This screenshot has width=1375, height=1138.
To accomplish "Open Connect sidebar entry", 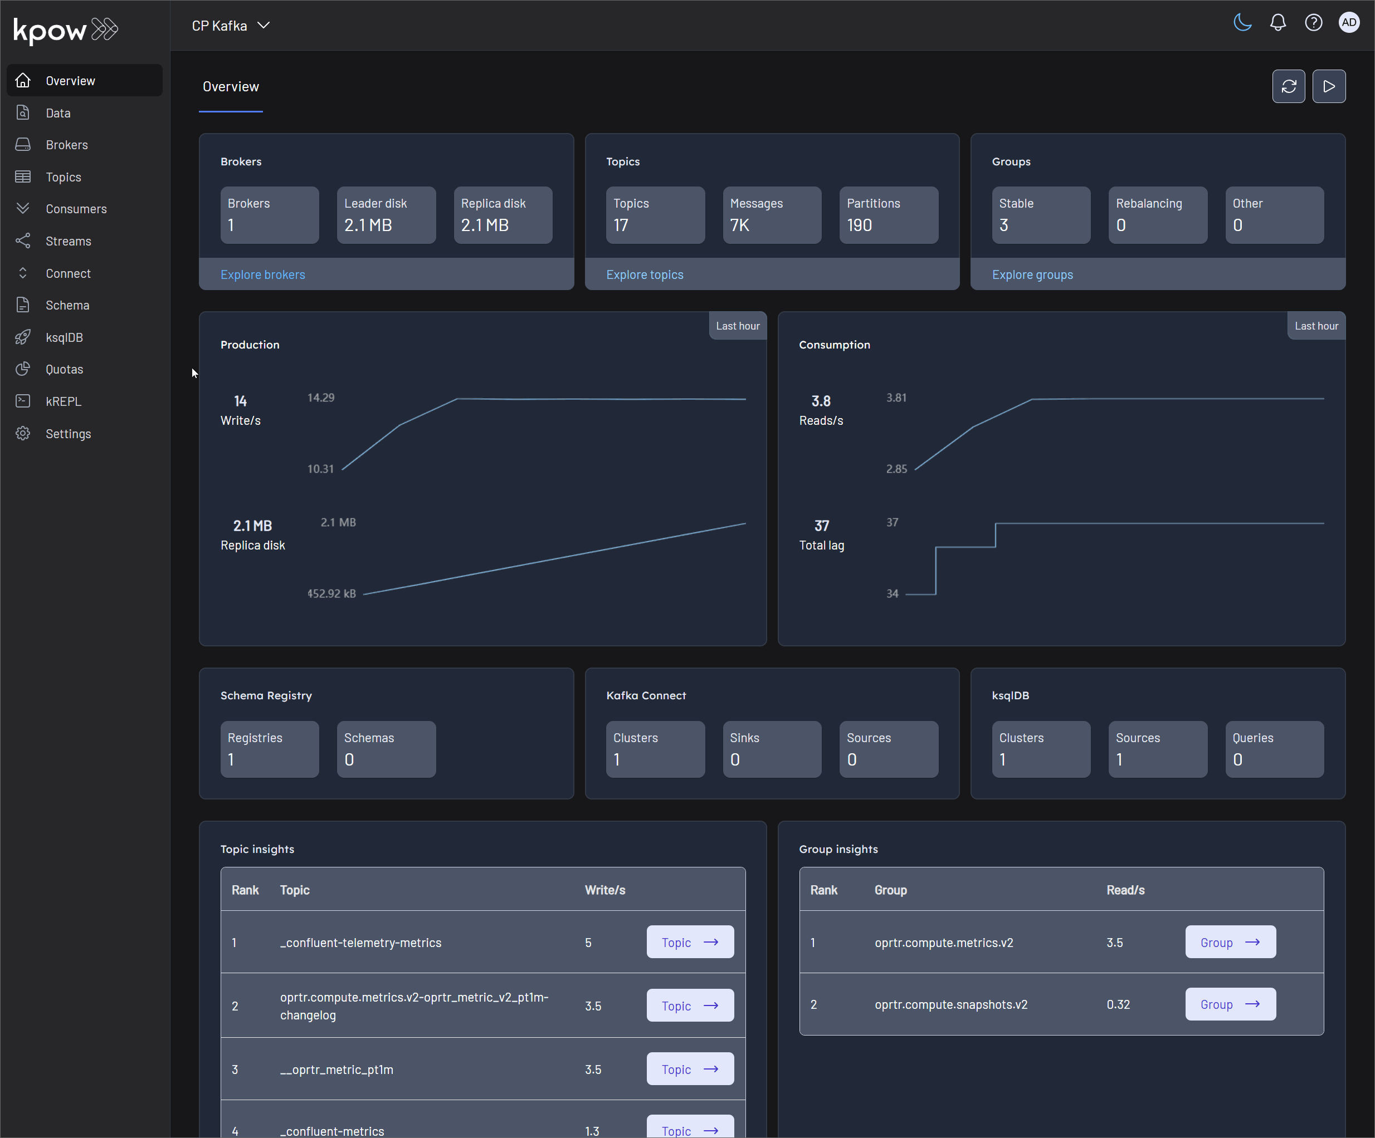I will pyautogui.click(x=85, y=273).
